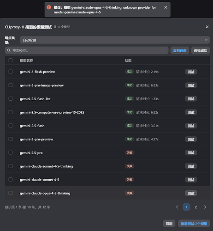Check the gemini-3-flash-preview checkbox
Viewport: 213px width, 231px height.
coord(11,72)
